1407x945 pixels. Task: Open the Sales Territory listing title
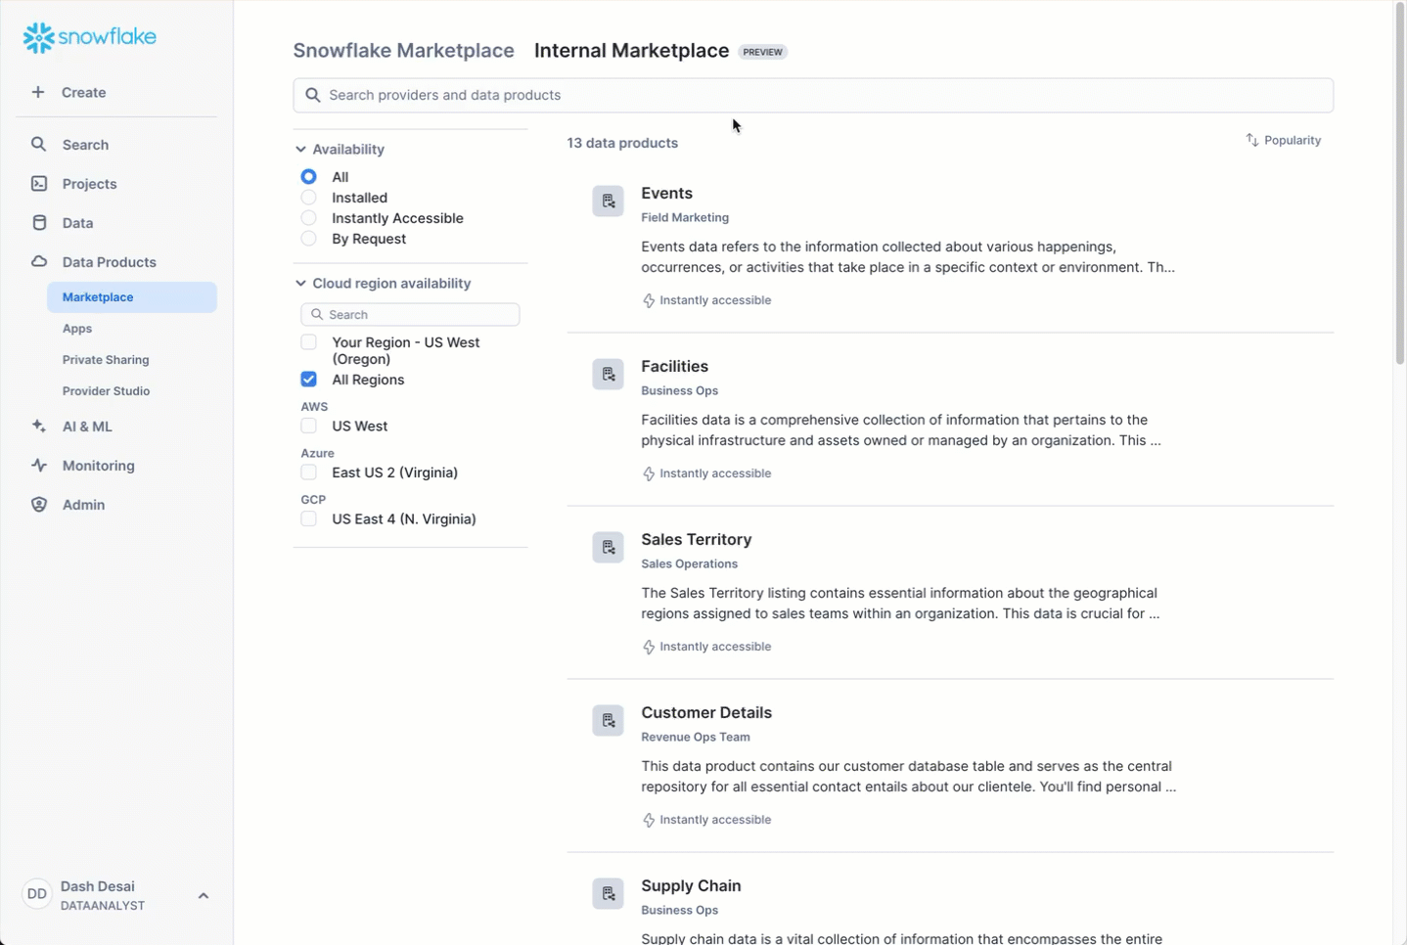(696, 540)
